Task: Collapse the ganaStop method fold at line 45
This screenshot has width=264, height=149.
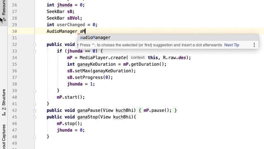Action: pyautogui.click(x=35, y=117)
